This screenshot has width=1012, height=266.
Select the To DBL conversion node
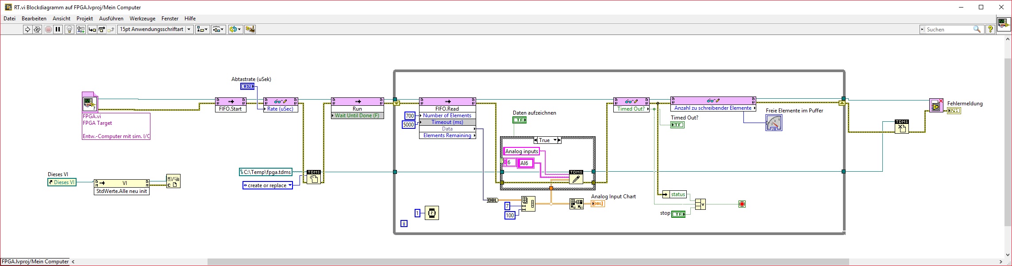[492, 200]
